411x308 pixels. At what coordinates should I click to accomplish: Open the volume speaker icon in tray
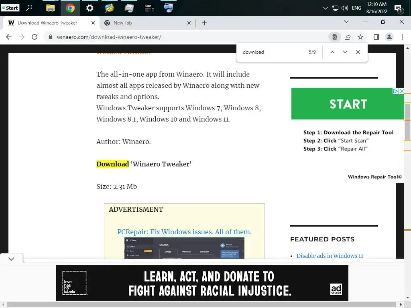point(345,8)
